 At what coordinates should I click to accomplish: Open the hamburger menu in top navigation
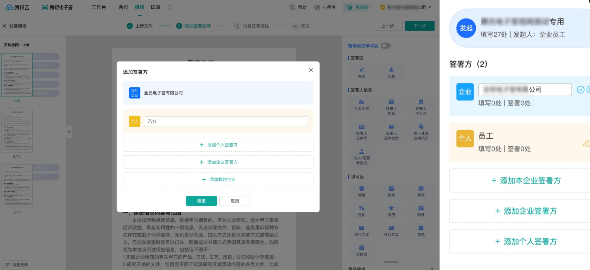click(170, 7)
